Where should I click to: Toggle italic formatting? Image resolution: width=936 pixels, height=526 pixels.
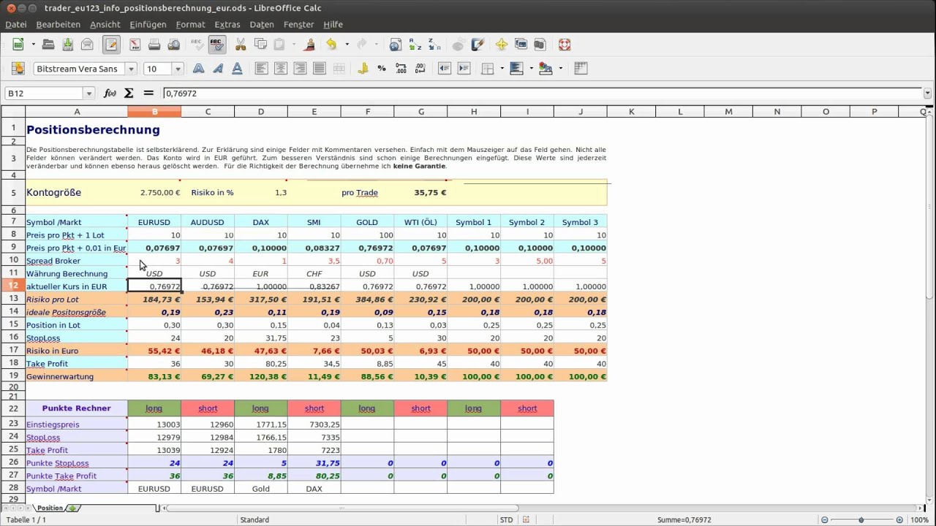(218, 69)
